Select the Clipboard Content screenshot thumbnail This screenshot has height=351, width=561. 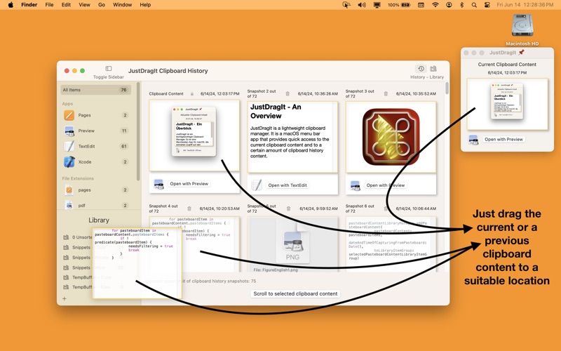(194, 135)
